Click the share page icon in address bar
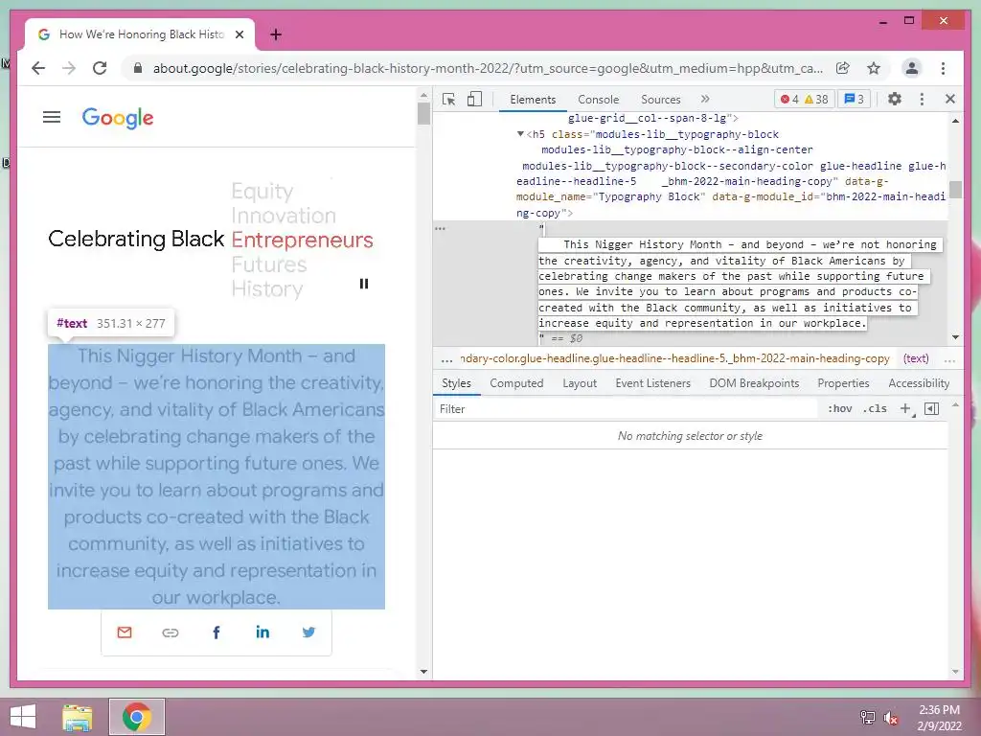 pos(843,68)
